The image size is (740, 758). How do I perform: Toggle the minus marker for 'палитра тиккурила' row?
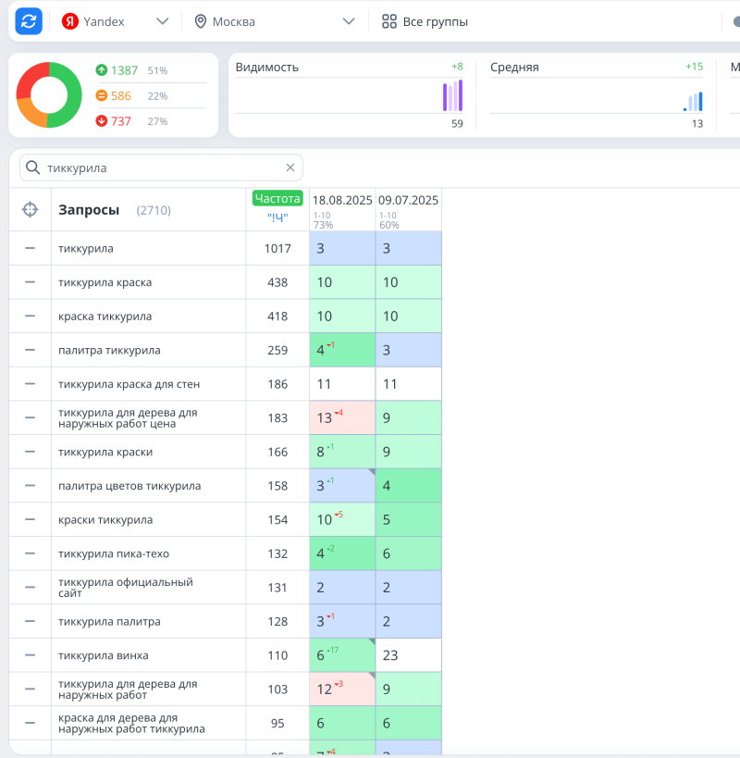click(x=30, y=350)
